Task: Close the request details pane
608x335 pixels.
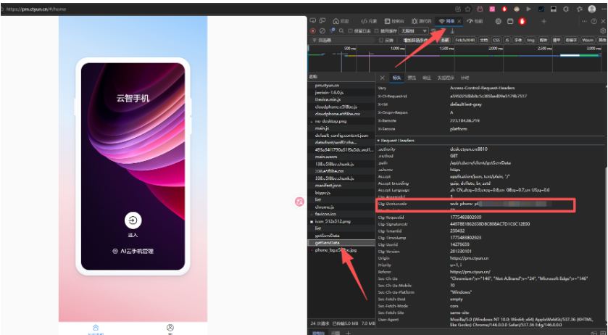Action: [382, 78]
